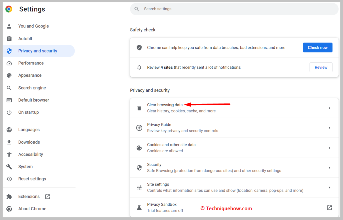Click the trash icon for Clear browsing data

[x=139, y=108]
